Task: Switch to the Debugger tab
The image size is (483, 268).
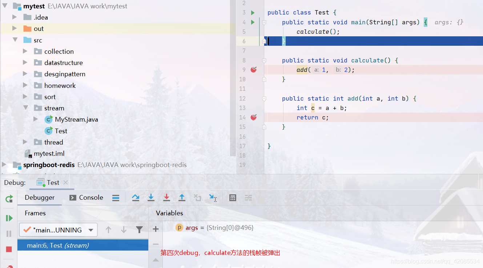Action: coord(40,198)
